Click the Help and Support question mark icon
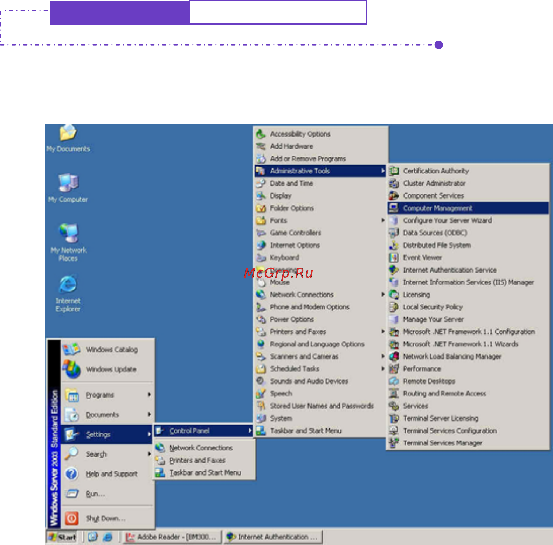Image resolution: width=553 pixels, height=545 pixels. coord(72,474)
